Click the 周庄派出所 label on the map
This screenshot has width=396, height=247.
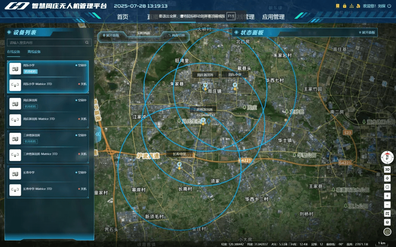click(x=205, y=75)
